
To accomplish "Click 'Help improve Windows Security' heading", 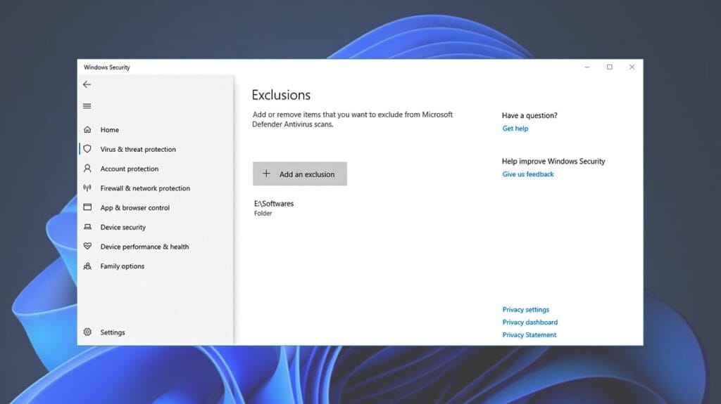I will [x=553, y=161].
